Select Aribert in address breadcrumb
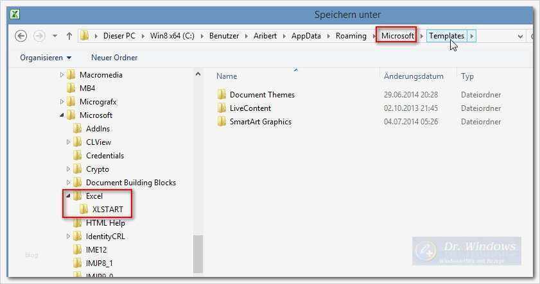Screen dimensions: 540x284 point(265,36)
